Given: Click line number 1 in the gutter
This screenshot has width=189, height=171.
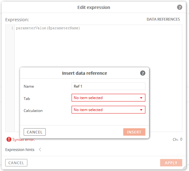Looking at the screenshot, I should point(12,28).
